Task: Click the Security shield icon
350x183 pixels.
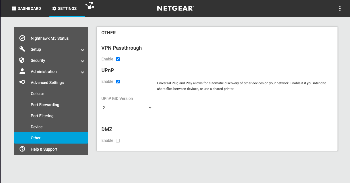Action: pos(22,60)
